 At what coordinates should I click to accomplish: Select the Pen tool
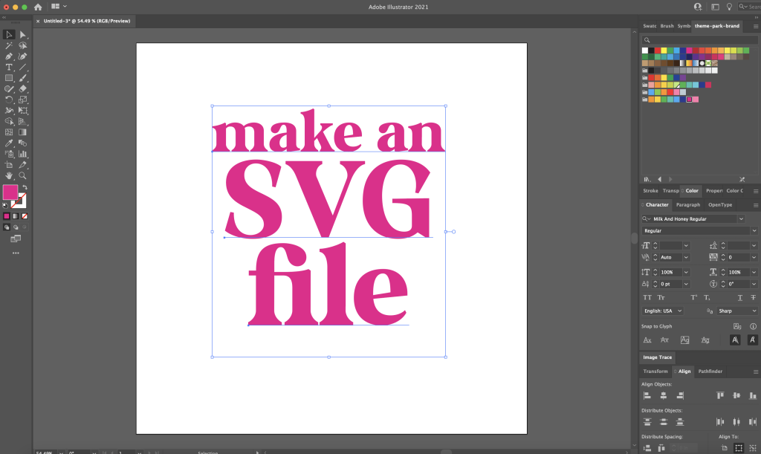pyautogui.click(x=9, y=56)
